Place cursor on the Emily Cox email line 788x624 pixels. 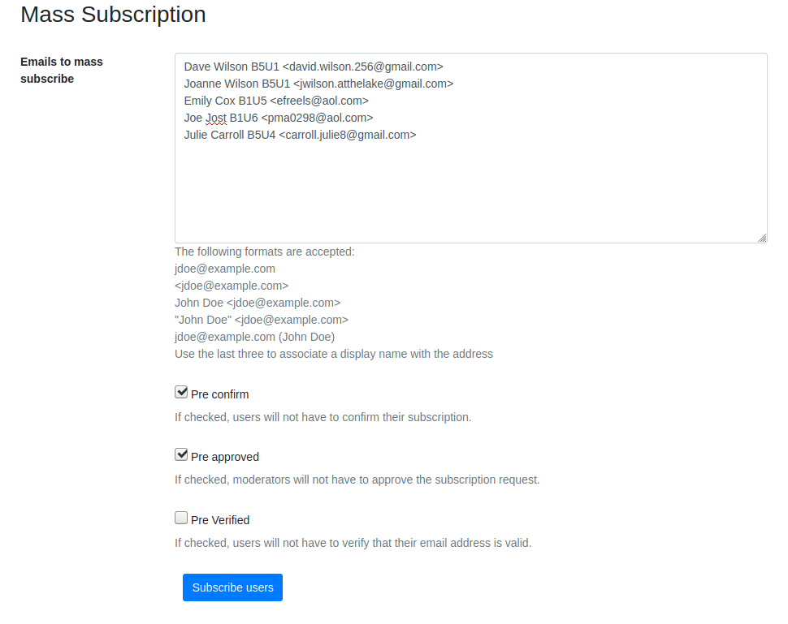[x=276, y=101]
